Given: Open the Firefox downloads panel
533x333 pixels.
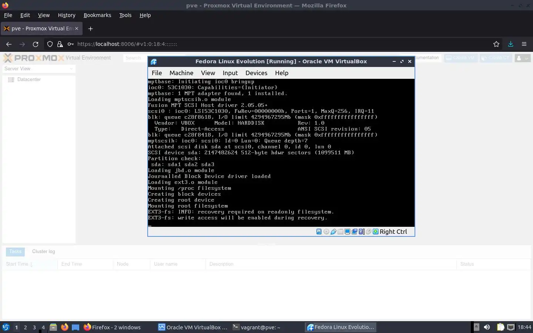Looking at the screenshot, I should click(x=510, y=44).
